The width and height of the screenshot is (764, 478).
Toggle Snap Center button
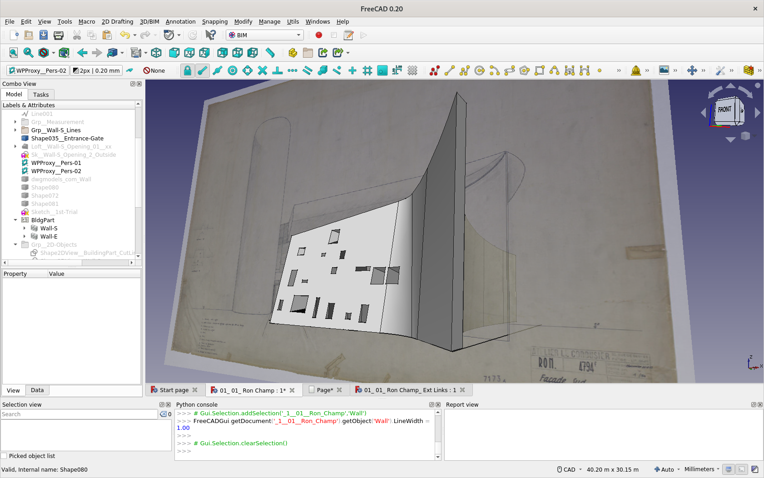[233, 70]
